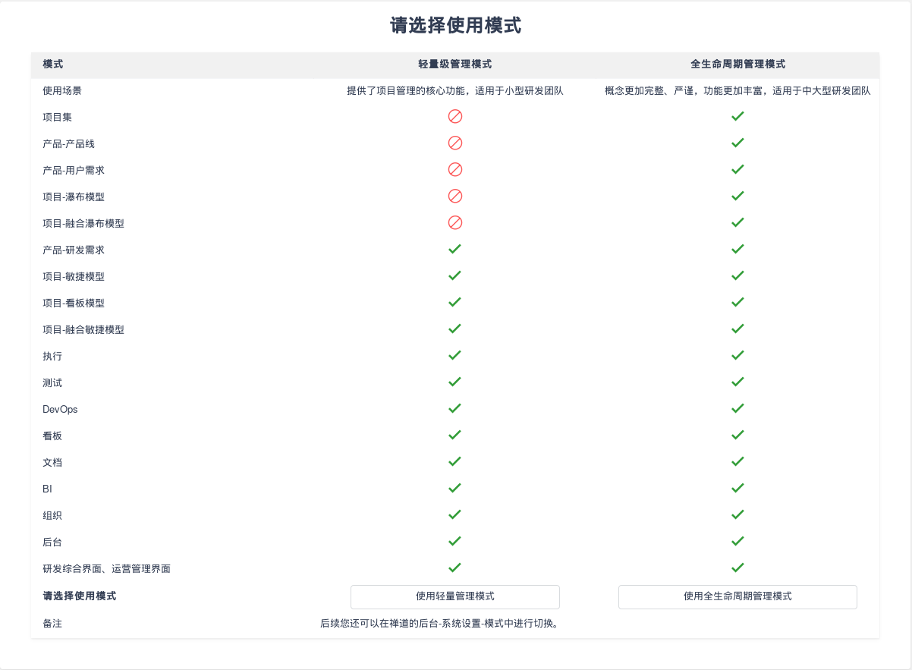Viewport: 912px width, 670px height.
Task: Click lightweight-mode checkmark in 项目-看板模型 row
Action: (455, 302)
